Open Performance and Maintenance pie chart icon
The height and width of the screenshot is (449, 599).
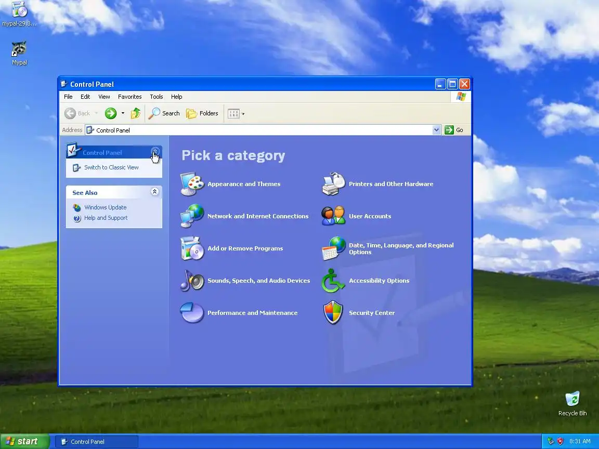pos(192,313)
